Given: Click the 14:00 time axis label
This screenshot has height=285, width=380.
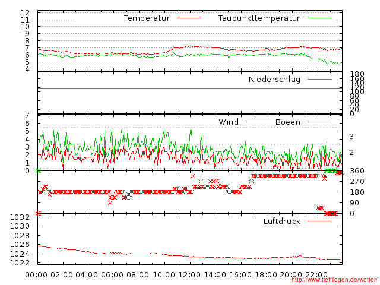Looking at the screenshot, I should [215, 275].
